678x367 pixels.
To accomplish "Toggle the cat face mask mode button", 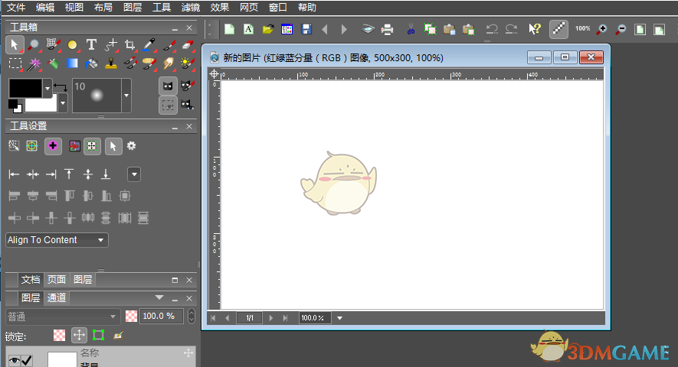I will pos(168,86).
